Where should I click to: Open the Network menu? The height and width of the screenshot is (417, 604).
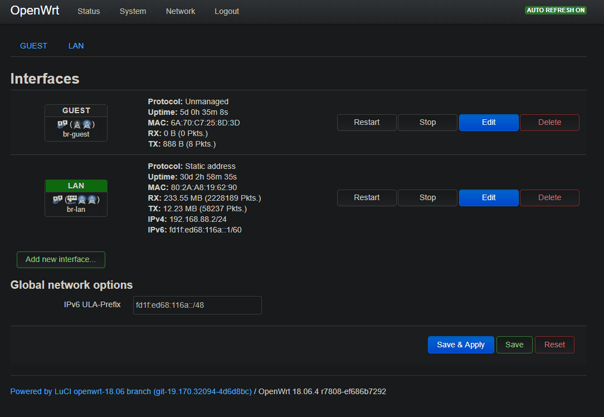click(x=181, y=11)
